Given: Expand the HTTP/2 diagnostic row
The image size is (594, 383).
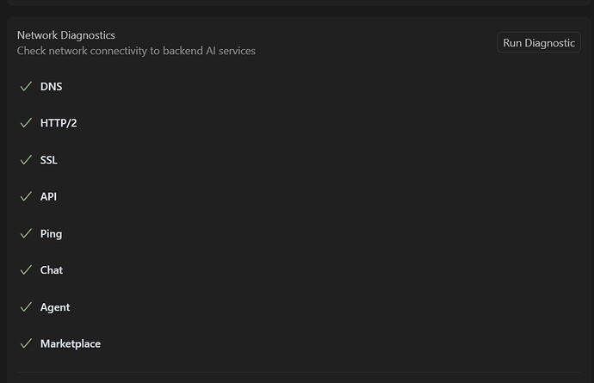Looking at the screenshot, I should click(299, 123).
